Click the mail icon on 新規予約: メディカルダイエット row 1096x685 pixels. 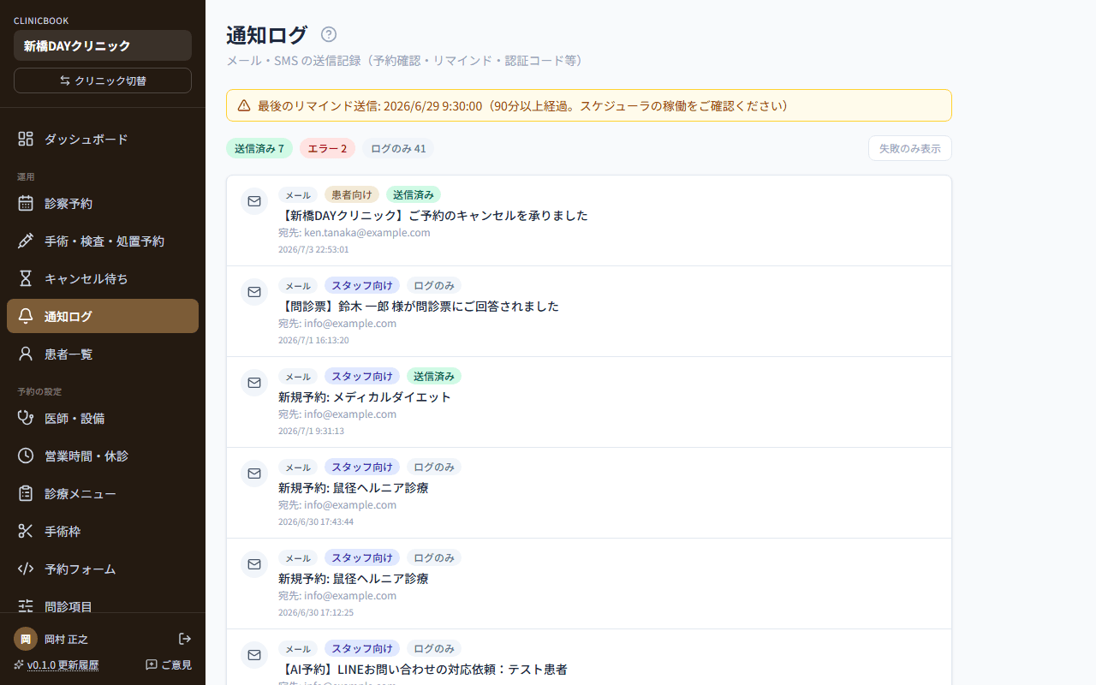click(x=254, y=383)
